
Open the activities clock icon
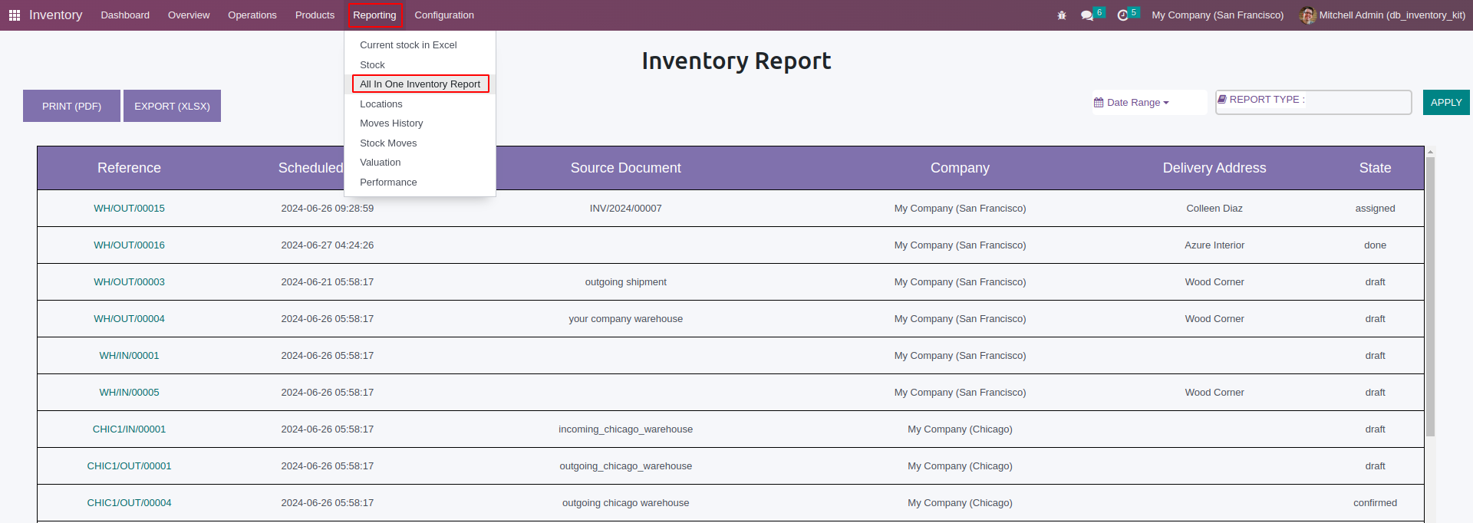1122,15
